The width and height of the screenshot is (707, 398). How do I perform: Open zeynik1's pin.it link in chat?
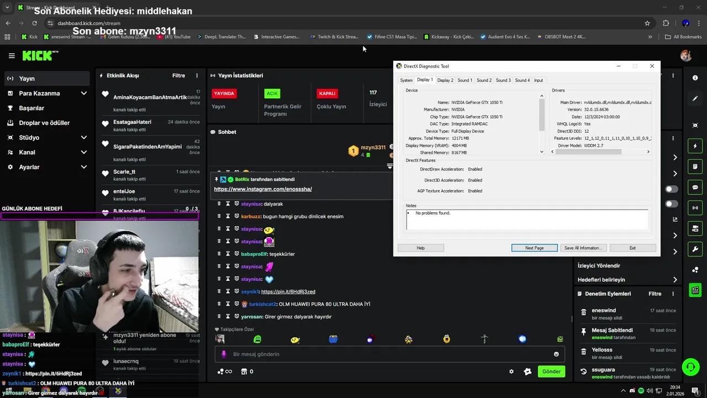point(288,291)
